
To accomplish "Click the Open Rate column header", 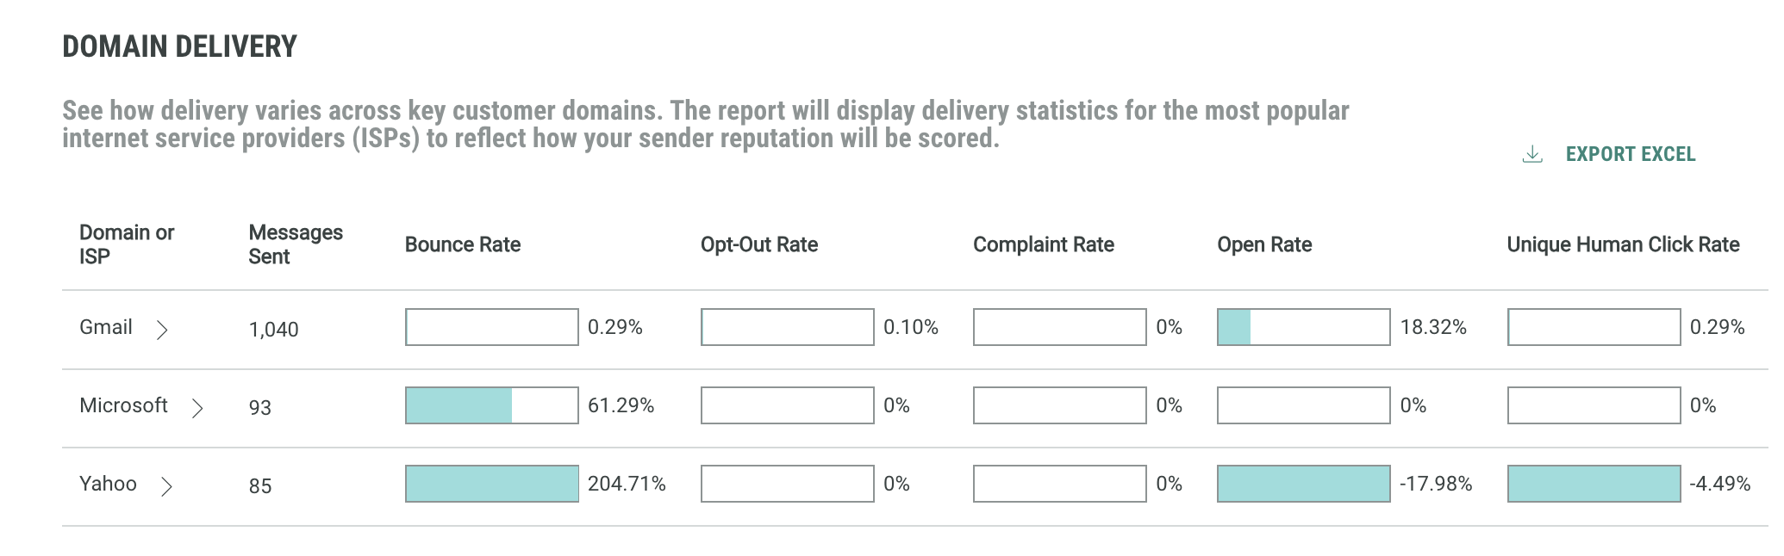I will pyautogui.click(x=1264, y=244).
